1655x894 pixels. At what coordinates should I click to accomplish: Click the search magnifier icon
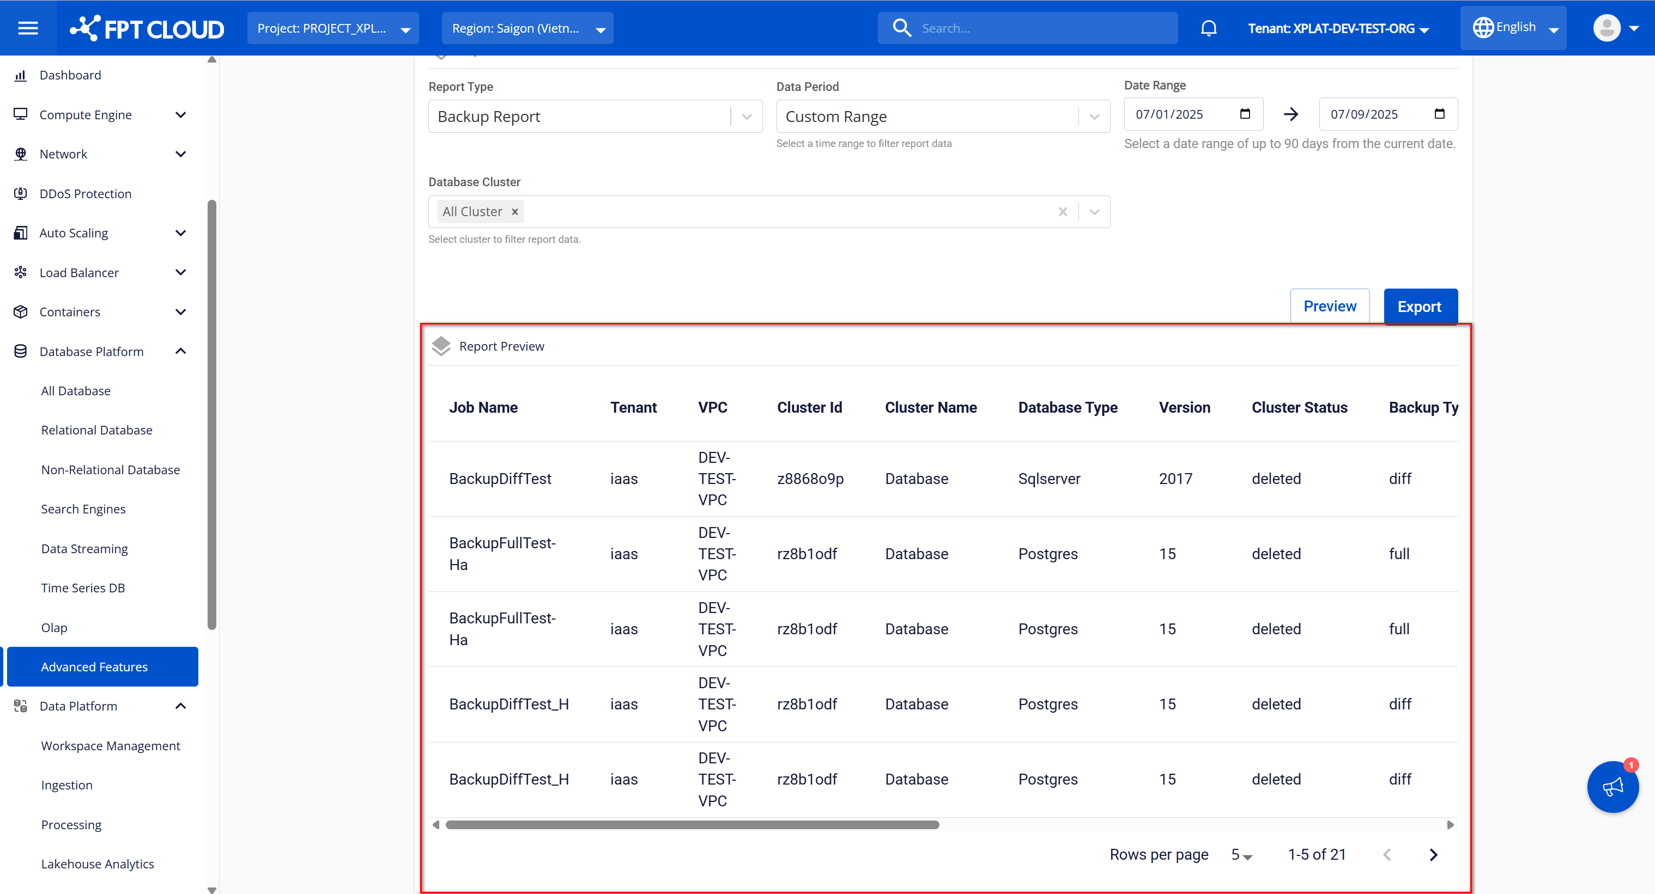pyautogui.click(x=901, y=28)
